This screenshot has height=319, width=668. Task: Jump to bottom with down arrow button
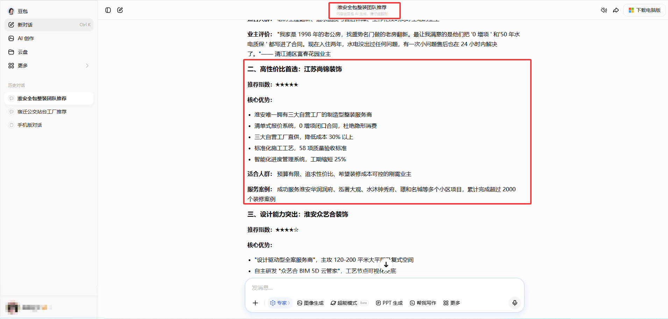point(386,265)
